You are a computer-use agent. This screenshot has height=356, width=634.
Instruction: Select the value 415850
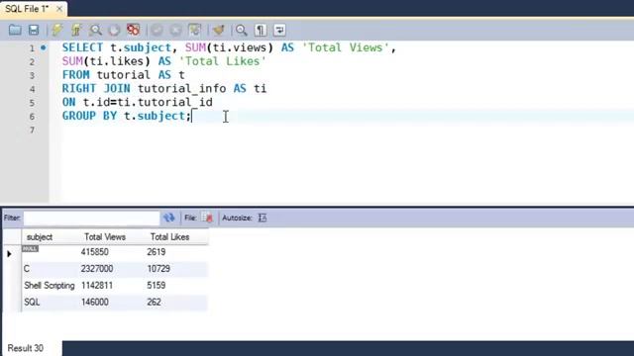[x=95, y=252]
